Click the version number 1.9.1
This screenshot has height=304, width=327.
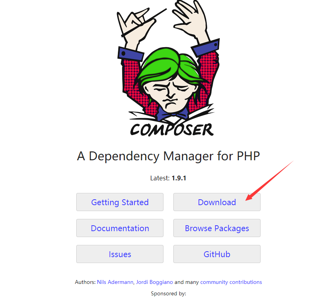click(x=179, y=178)
